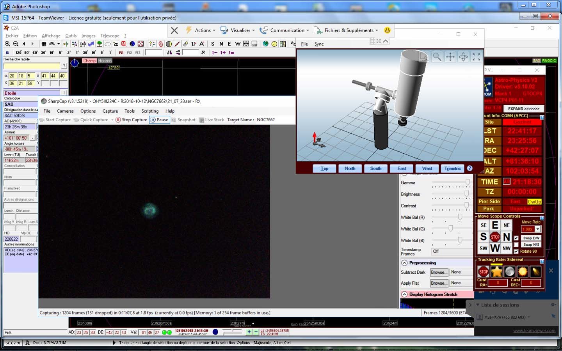The width and height of the screenshot is (562, 351).
Task: Click the magnifier zoom icon in 3D view
Action: pyautogui.click(x=437, y=57)
